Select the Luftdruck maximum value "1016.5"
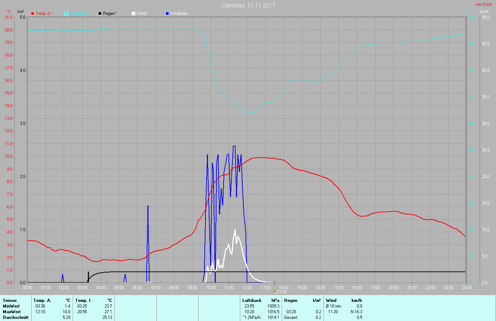The height and width of the screenshot is (321, 496). (274, 312)
